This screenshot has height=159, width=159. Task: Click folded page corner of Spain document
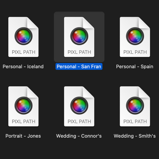coord(144,23)
